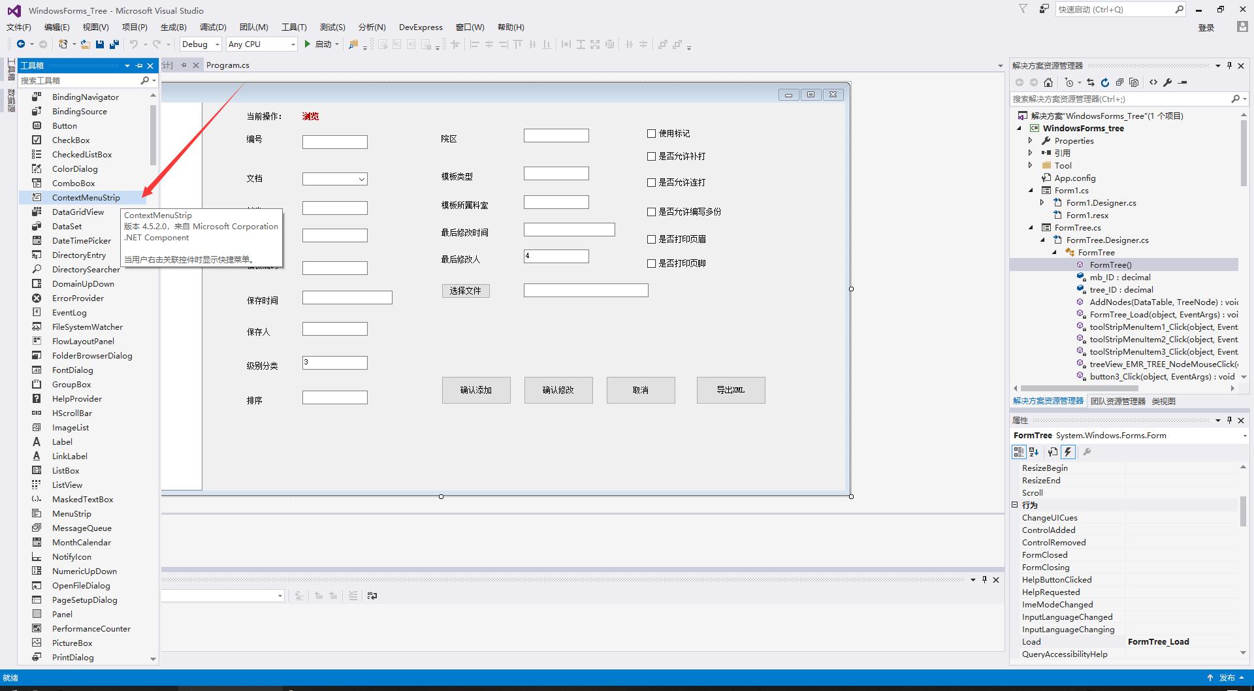Check the 是否打印页脚 checkbox
Viewport: 1254px width, 691px height.
(x=651, y=263)
